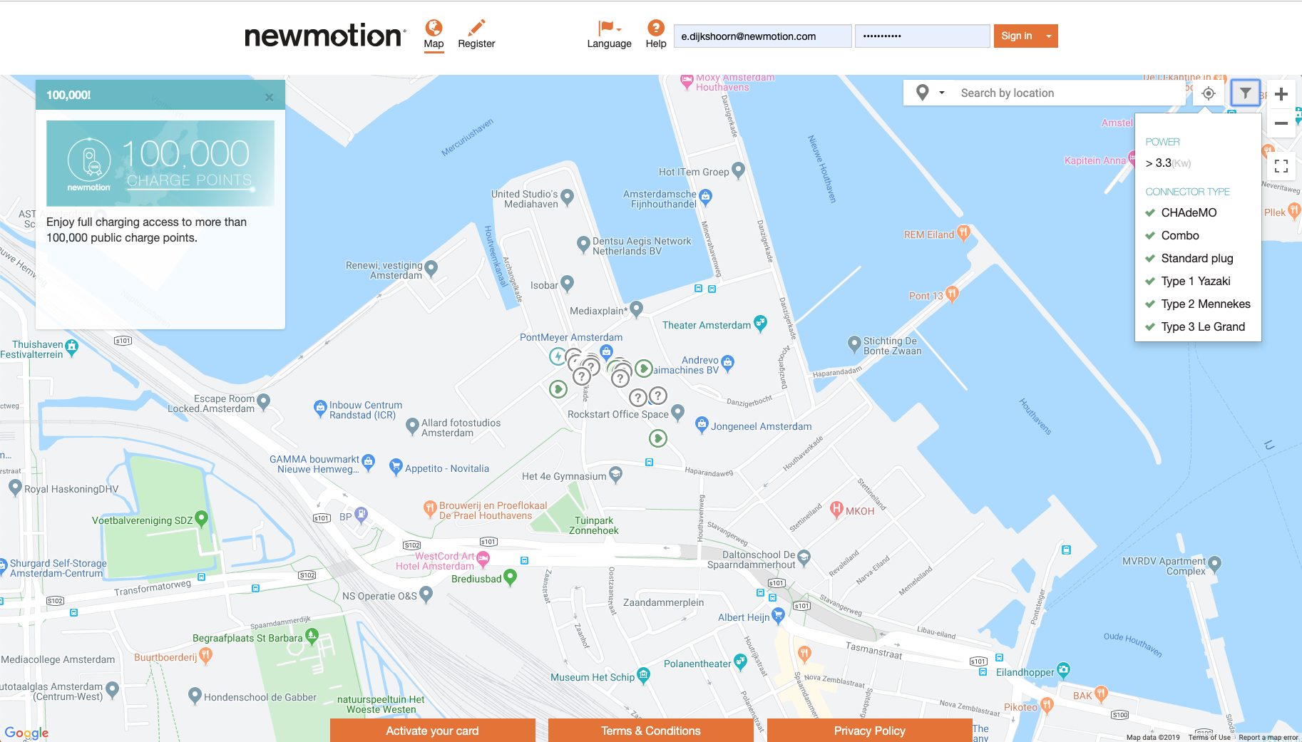
Task: Click the Search by location field
Action: point(1070,93)
